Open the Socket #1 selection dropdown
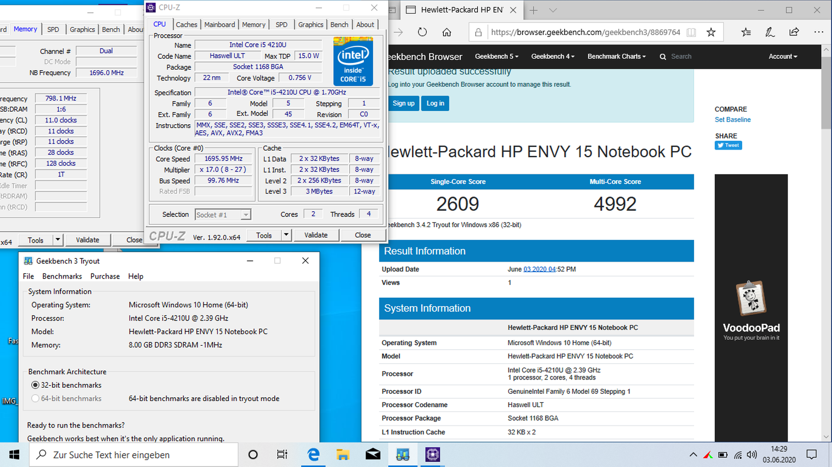832x467 pixels. (246, 215)
